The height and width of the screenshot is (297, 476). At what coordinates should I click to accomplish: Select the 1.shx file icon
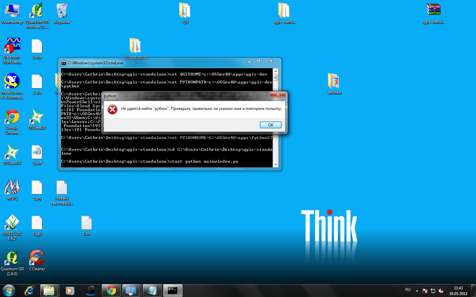[x=37, y=84]
